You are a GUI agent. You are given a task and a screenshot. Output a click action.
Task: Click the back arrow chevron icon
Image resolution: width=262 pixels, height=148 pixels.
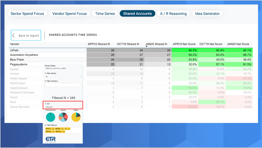point(14,35)
